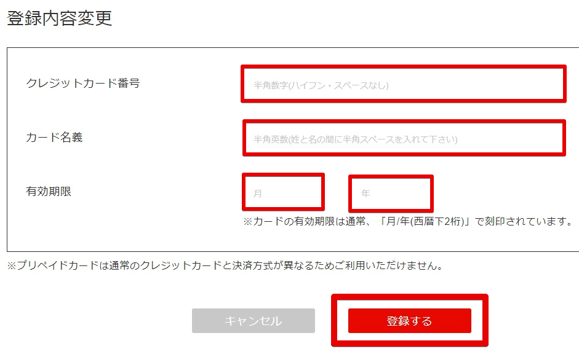The image size is (579, 349).
Task: Click the 登録内容変更 page heading
Action: 60,18
